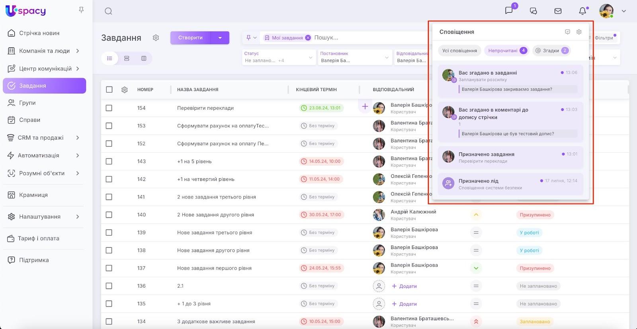The width and height of the screenshot is (637, 329).
Task: Open table column settings gear in header
Action: click(x=125, y=90)
